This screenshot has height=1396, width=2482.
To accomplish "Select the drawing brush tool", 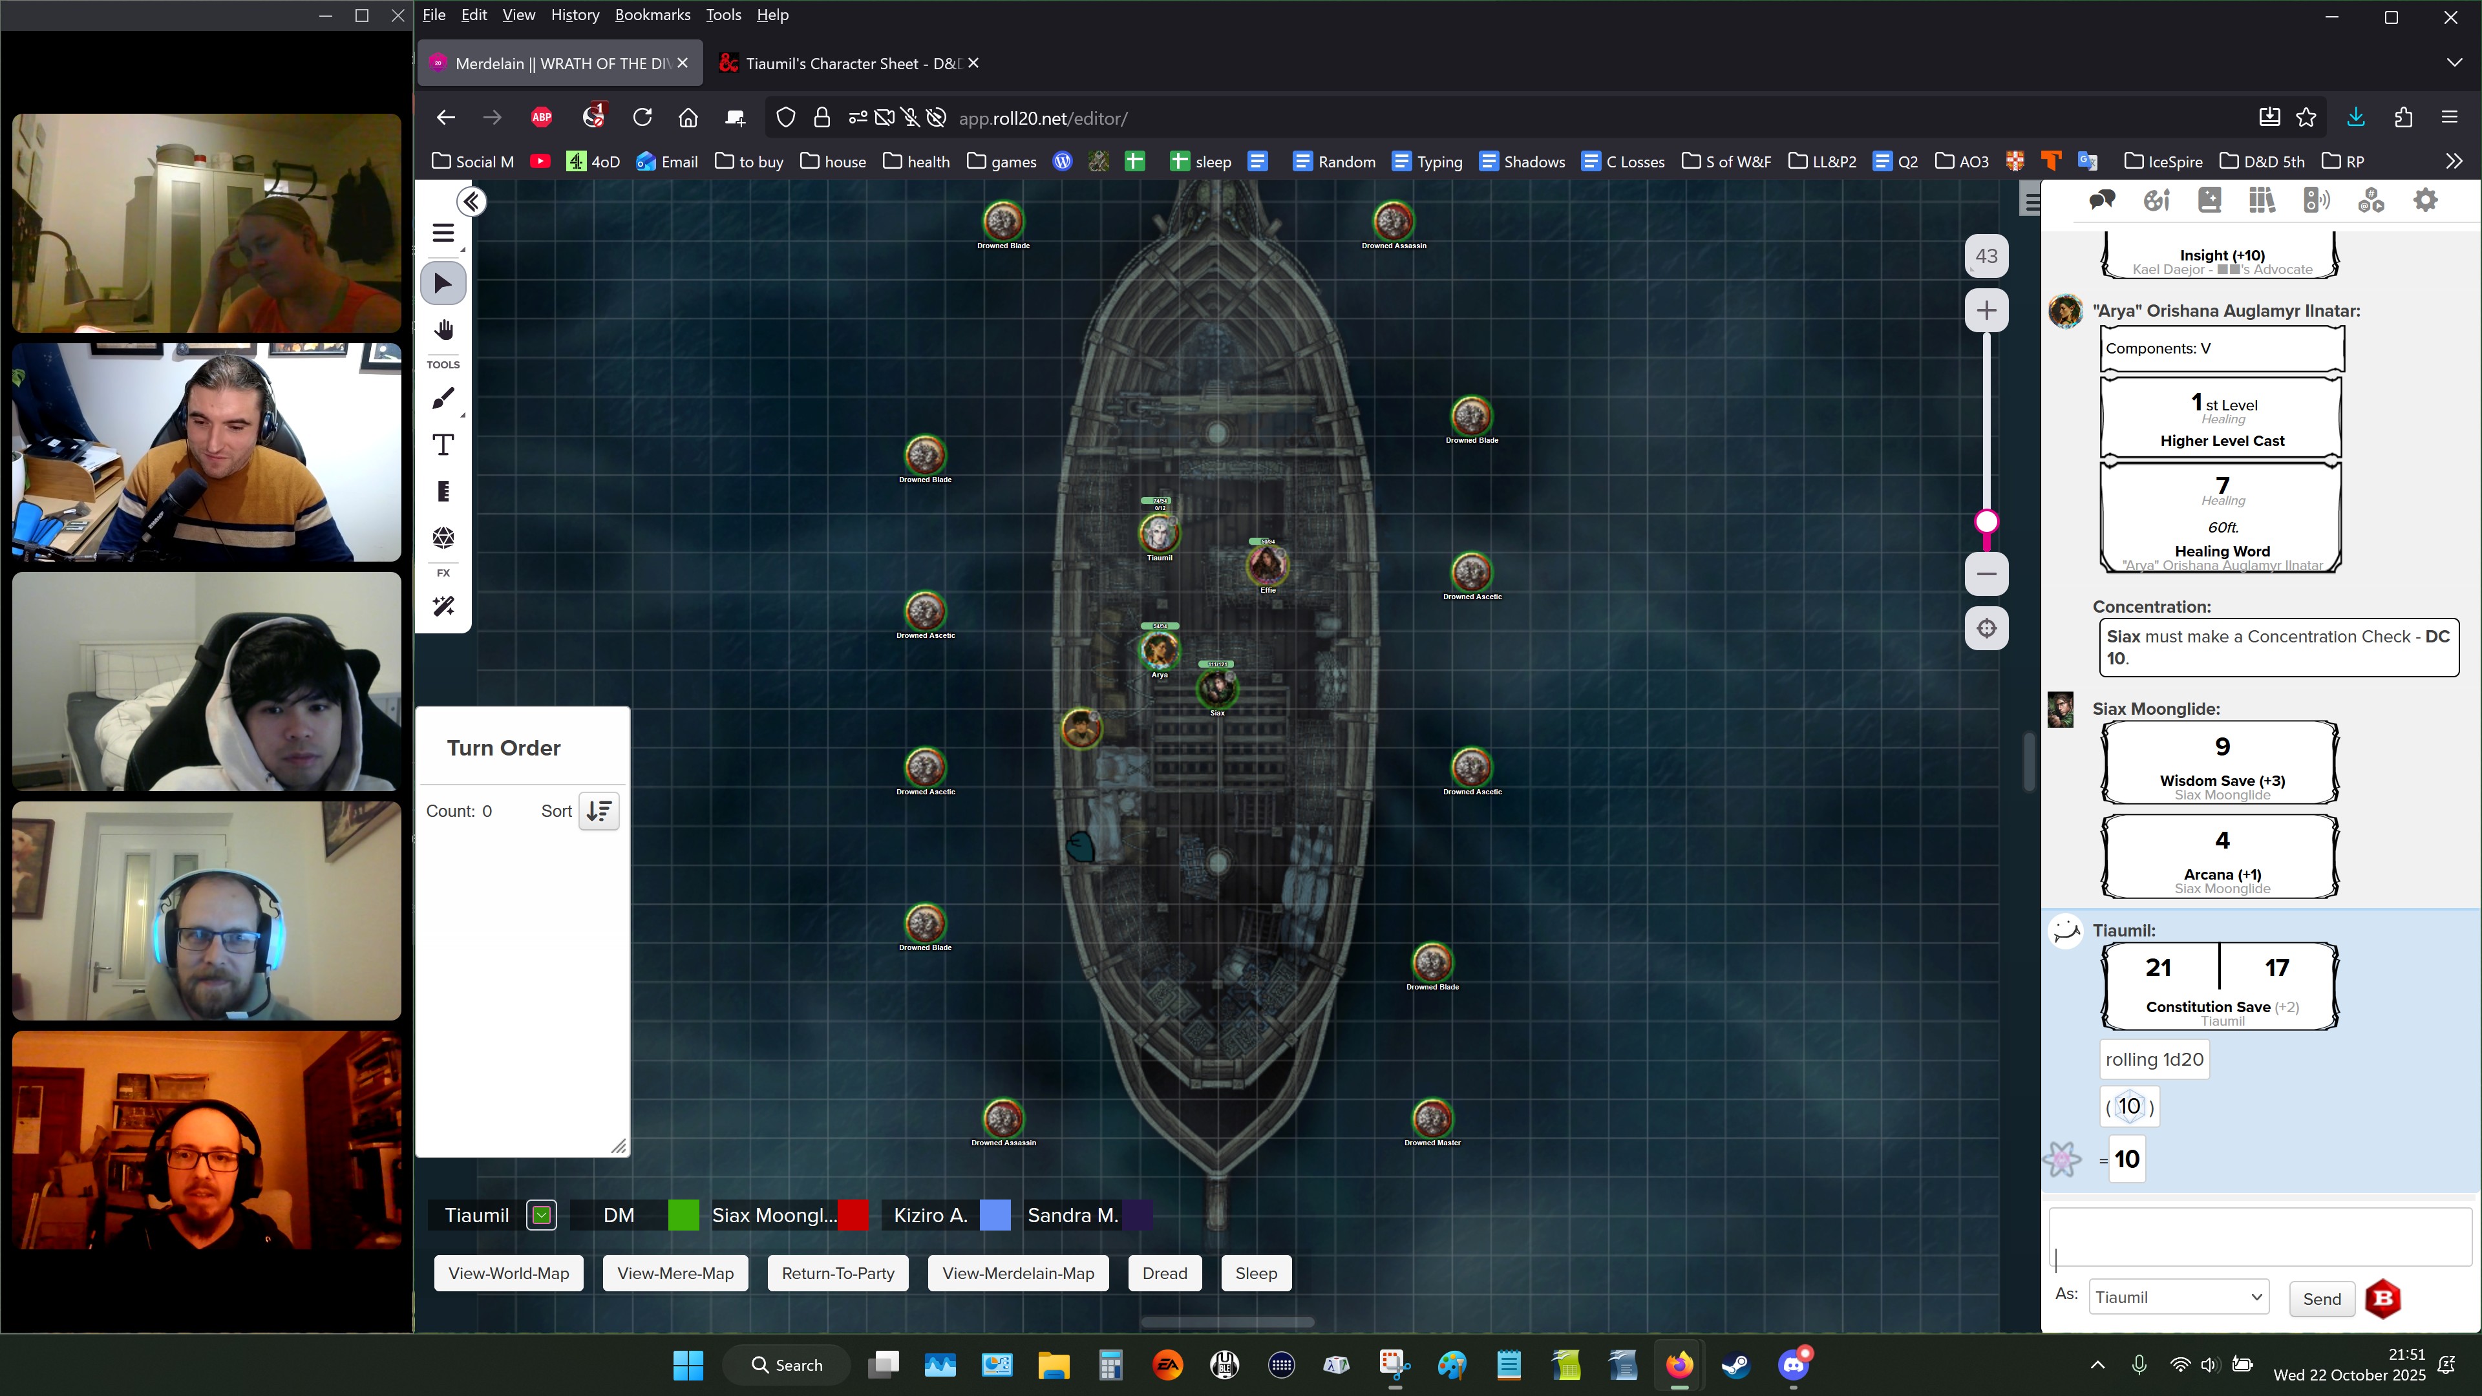I will pyautogui.click(x=443, y=399).
